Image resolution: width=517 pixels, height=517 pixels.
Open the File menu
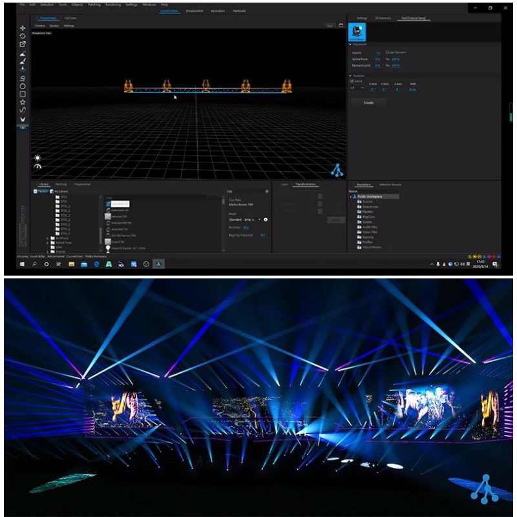[x=22, y=5]
